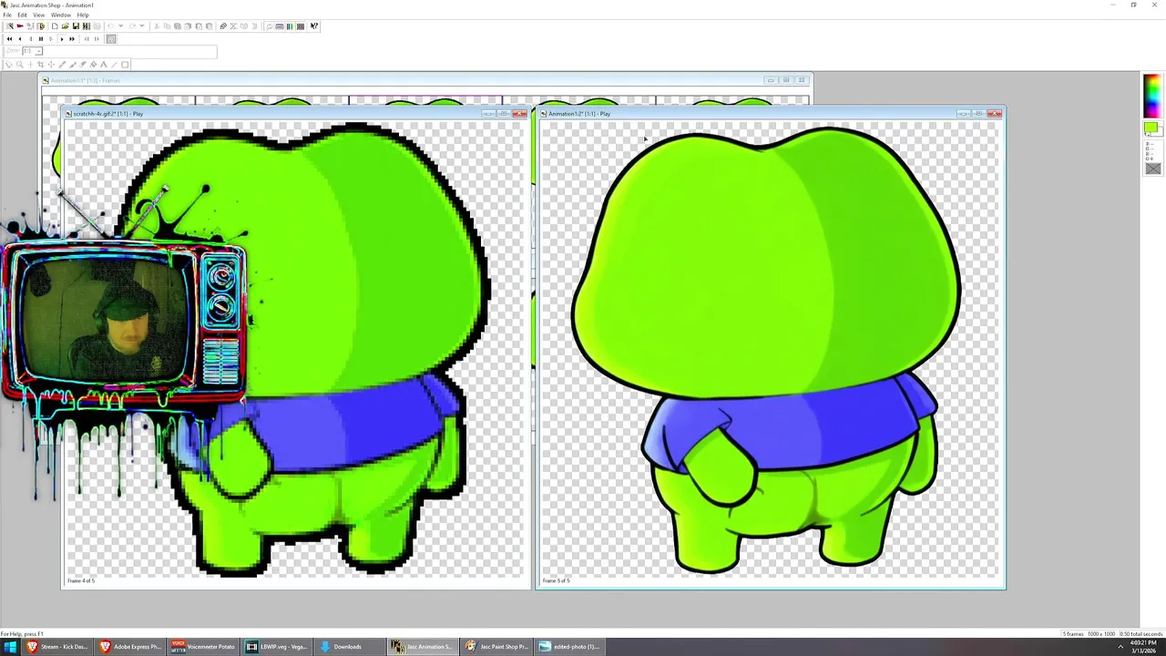Select the Dropper tool
Screen dimensions: 1166x656
click(x=62, y=65)
